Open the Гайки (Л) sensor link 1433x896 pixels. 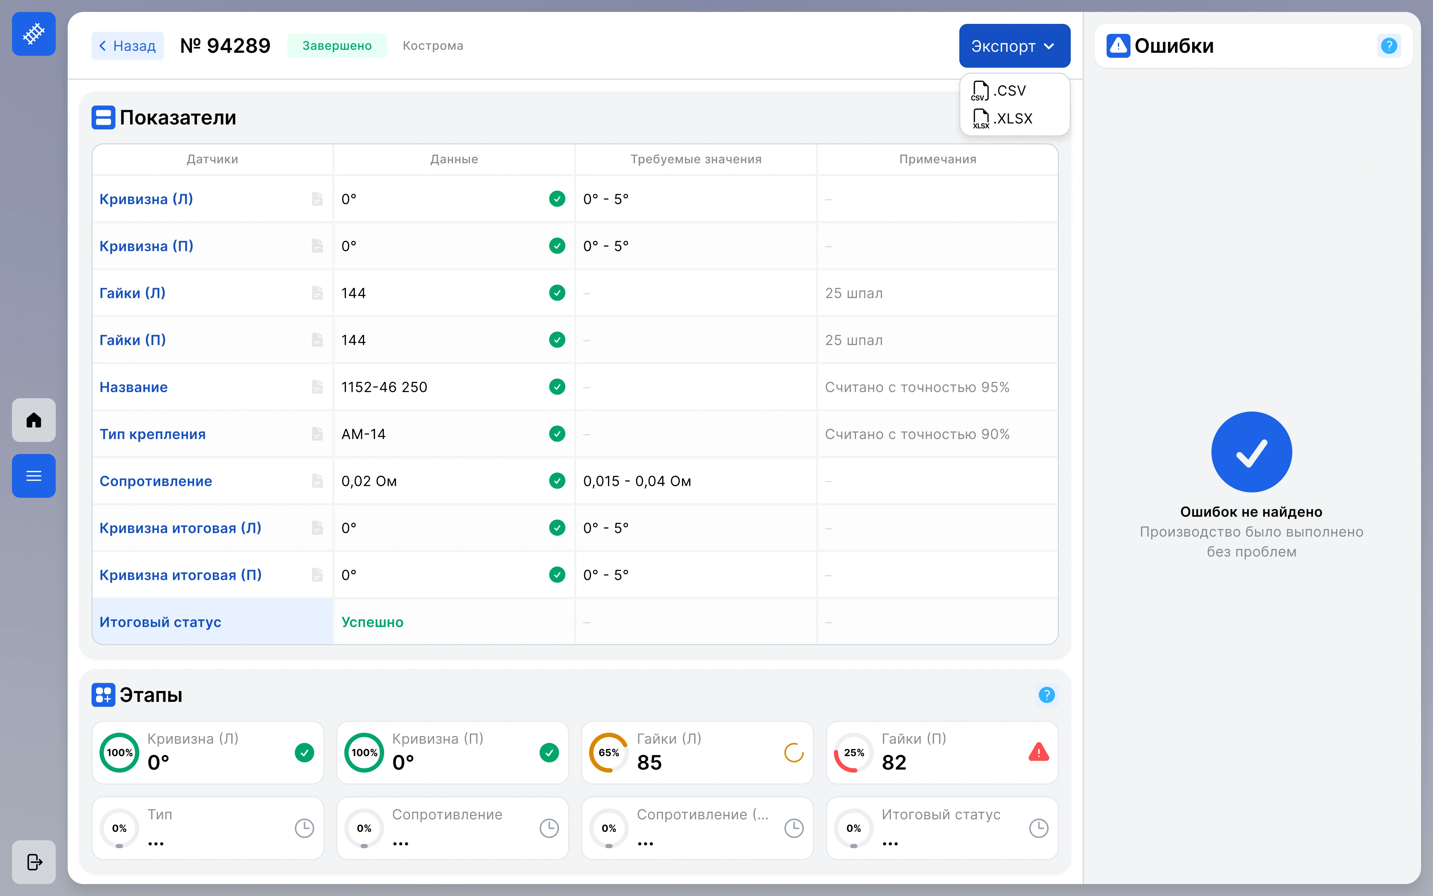click(133, 293)
